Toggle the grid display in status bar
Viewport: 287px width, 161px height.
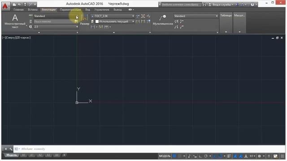point(174,156)
